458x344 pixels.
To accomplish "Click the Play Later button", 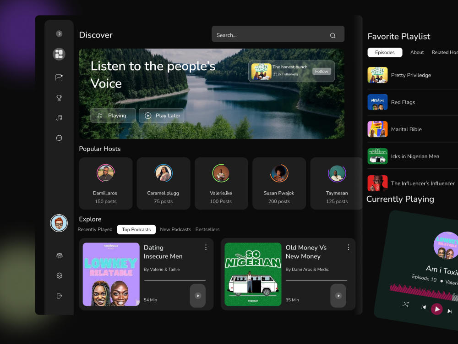I will point(162,116).
